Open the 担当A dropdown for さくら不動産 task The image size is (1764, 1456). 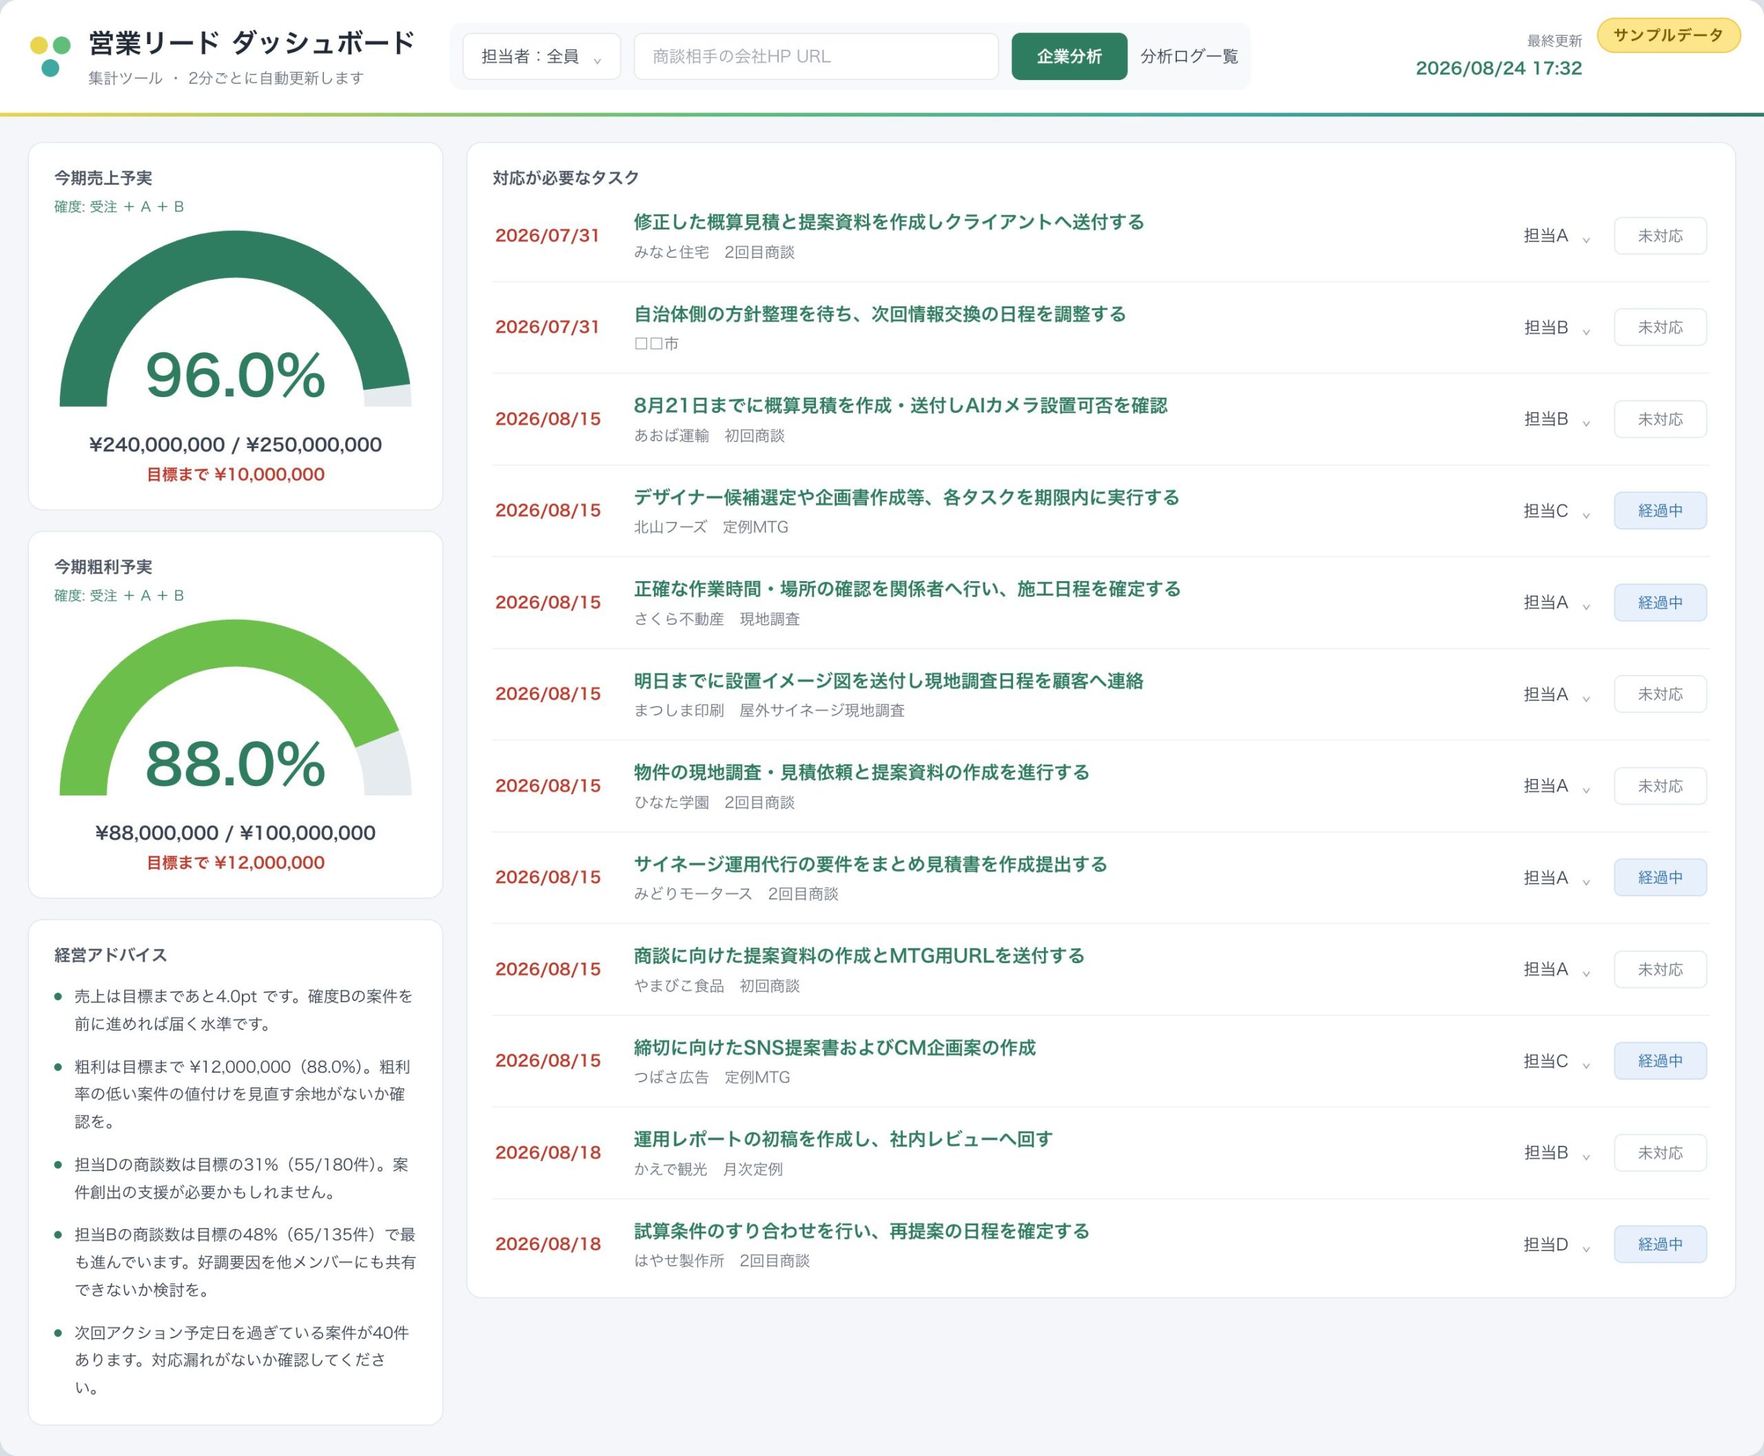[1557, 603]
